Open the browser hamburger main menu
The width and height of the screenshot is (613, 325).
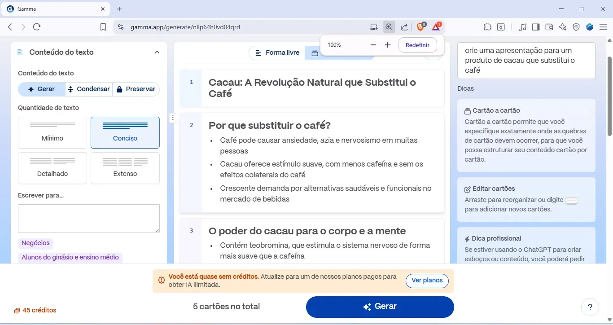coord(603,27)
